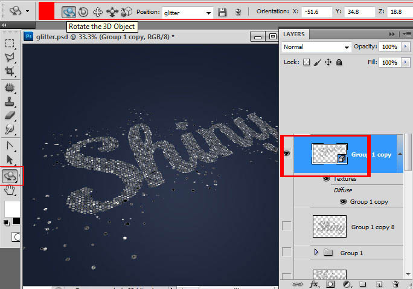Click the Orientation Z value field
The image size is (413, 289).
[400, 12]
